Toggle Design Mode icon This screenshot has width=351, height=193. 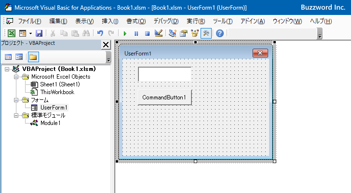(159, 33)
